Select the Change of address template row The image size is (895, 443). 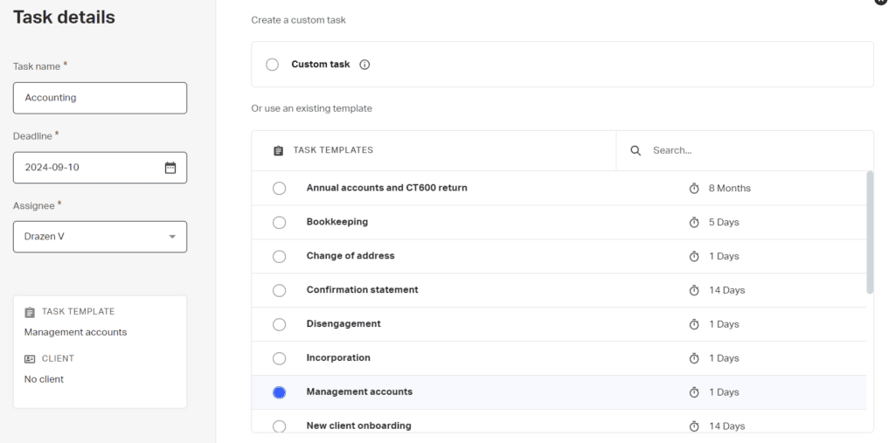[559, 256]
